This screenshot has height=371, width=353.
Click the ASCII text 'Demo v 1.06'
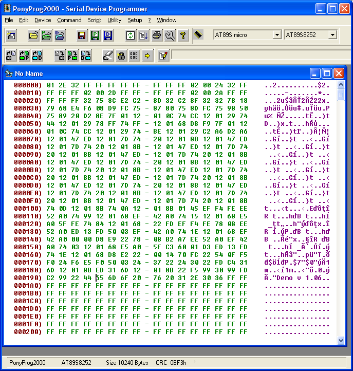(x=299, y=278)
